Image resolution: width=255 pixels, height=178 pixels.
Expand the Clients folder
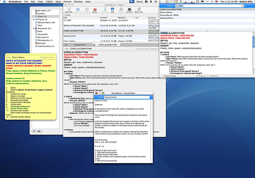click(x=34, y=19)
